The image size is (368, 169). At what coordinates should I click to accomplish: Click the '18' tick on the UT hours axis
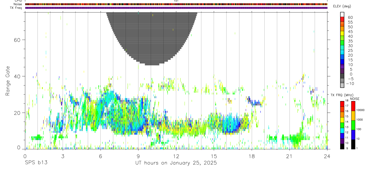(252, 156)
